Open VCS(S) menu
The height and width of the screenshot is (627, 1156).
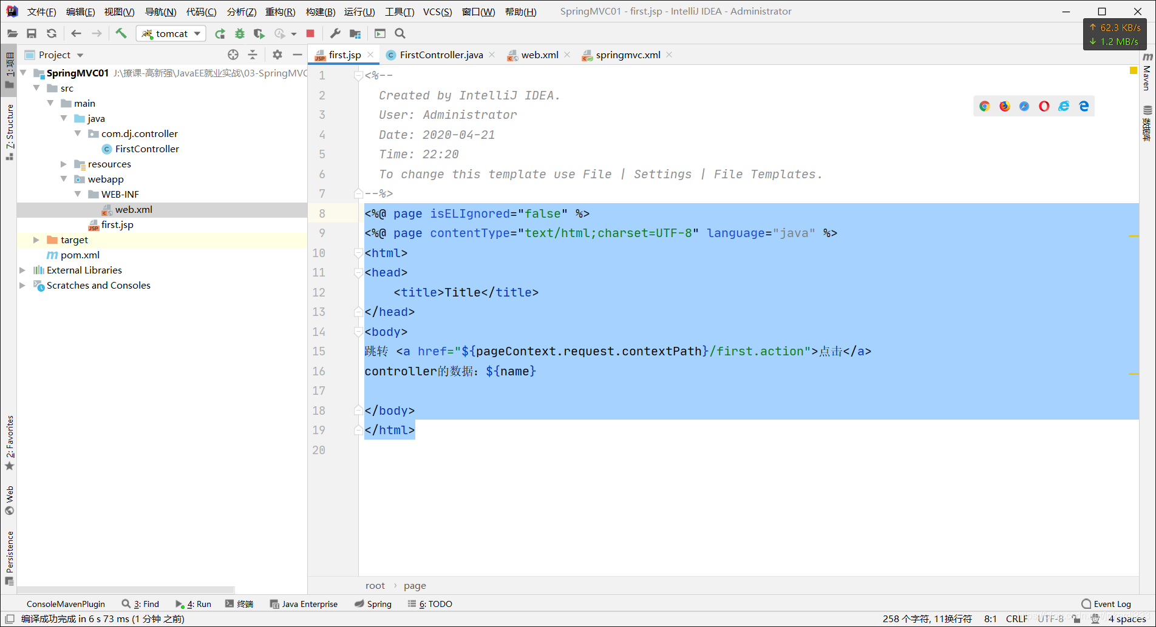pos(437,12)
